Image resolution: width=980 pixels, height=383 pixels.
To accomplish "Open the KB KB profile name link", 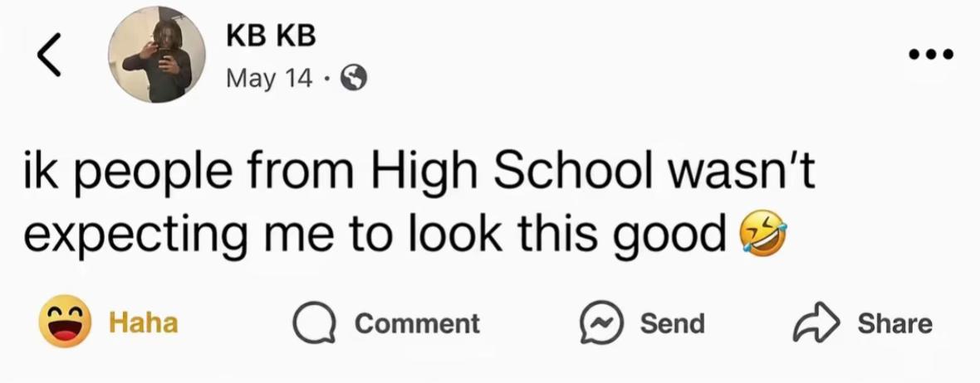I will pos(271,36).
